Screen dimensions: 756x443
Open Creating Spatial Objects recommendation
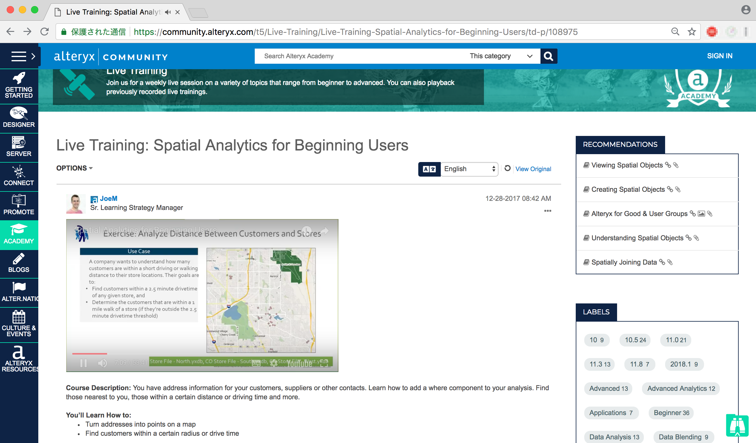[x=628, y=189]
